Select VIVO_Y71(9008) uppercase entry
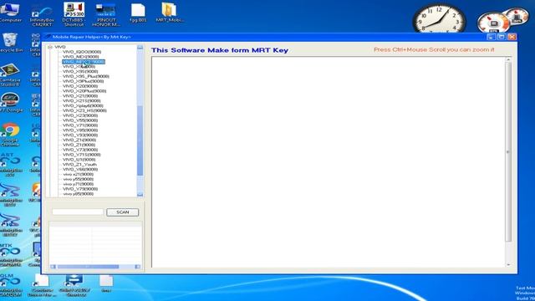Viewport: 535px width, 301px height. [x=80, y=125]
